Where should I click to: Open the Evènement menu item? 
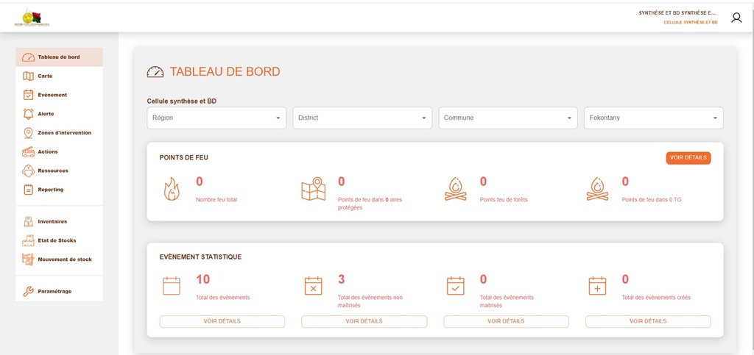(x=52, y=95)
